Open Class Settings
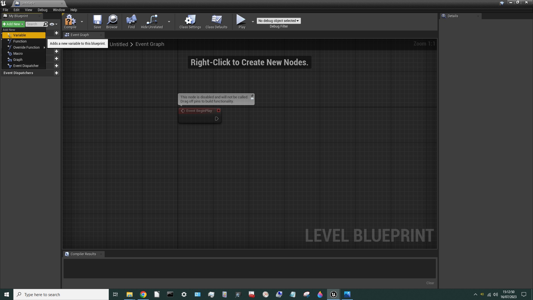The height and width of the screenshot is (300, 533). 190,22
